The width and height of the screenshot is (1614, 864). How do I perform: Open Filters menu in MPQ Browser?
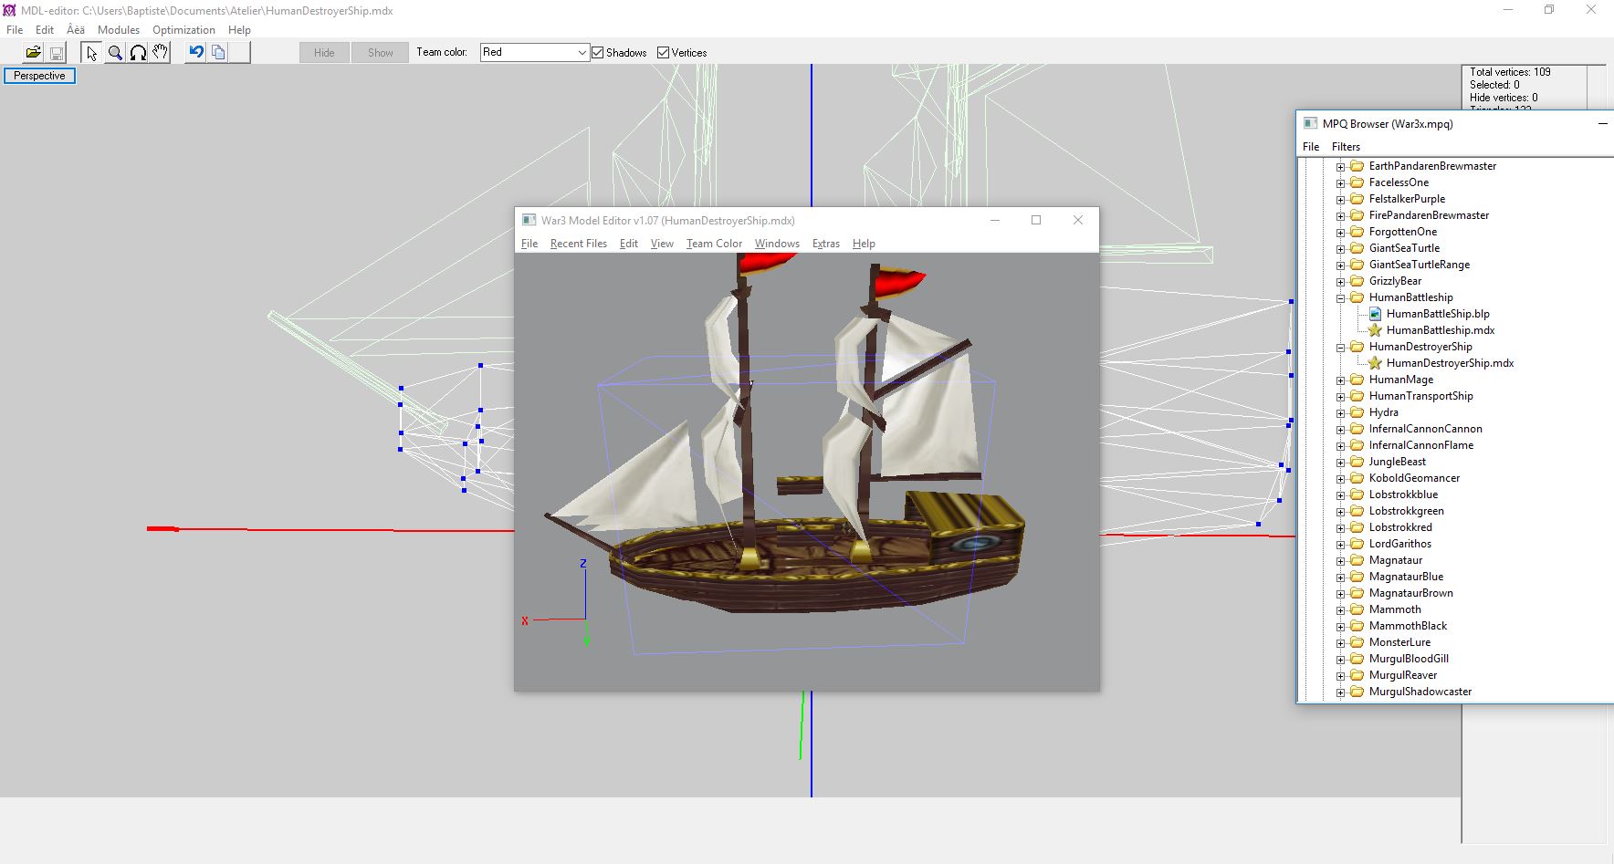(x=1346, y=147)
